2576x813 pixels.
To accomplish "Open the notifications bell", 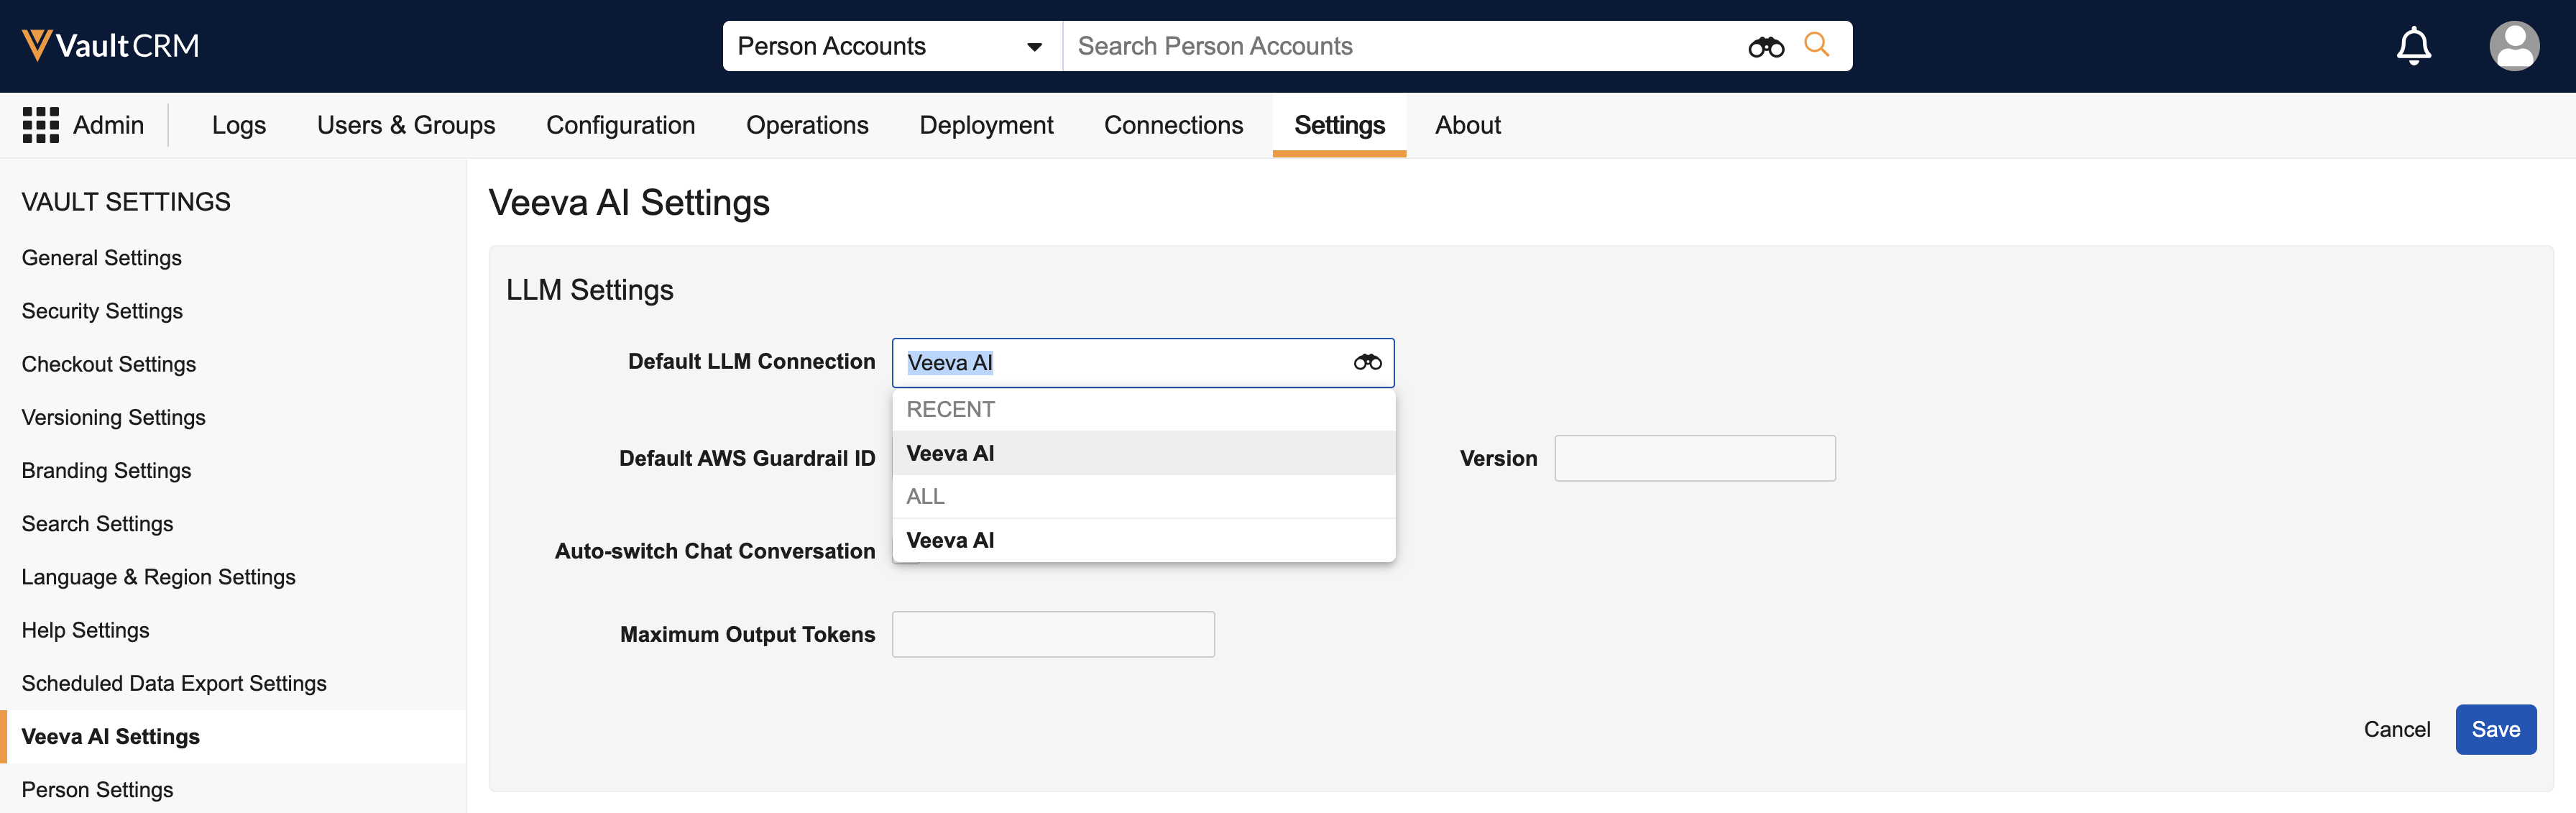I will tap(2413, 46).
